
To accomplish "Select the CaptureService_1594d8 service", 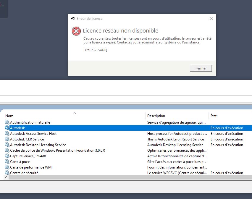I will (28, 156).
